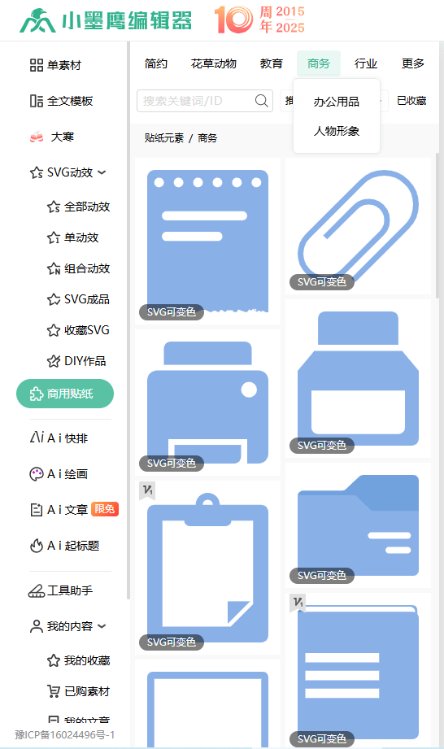The image size is (444, 749).
Task: Open the 已购素材 shopping cart item
Action: click(79, 691)
